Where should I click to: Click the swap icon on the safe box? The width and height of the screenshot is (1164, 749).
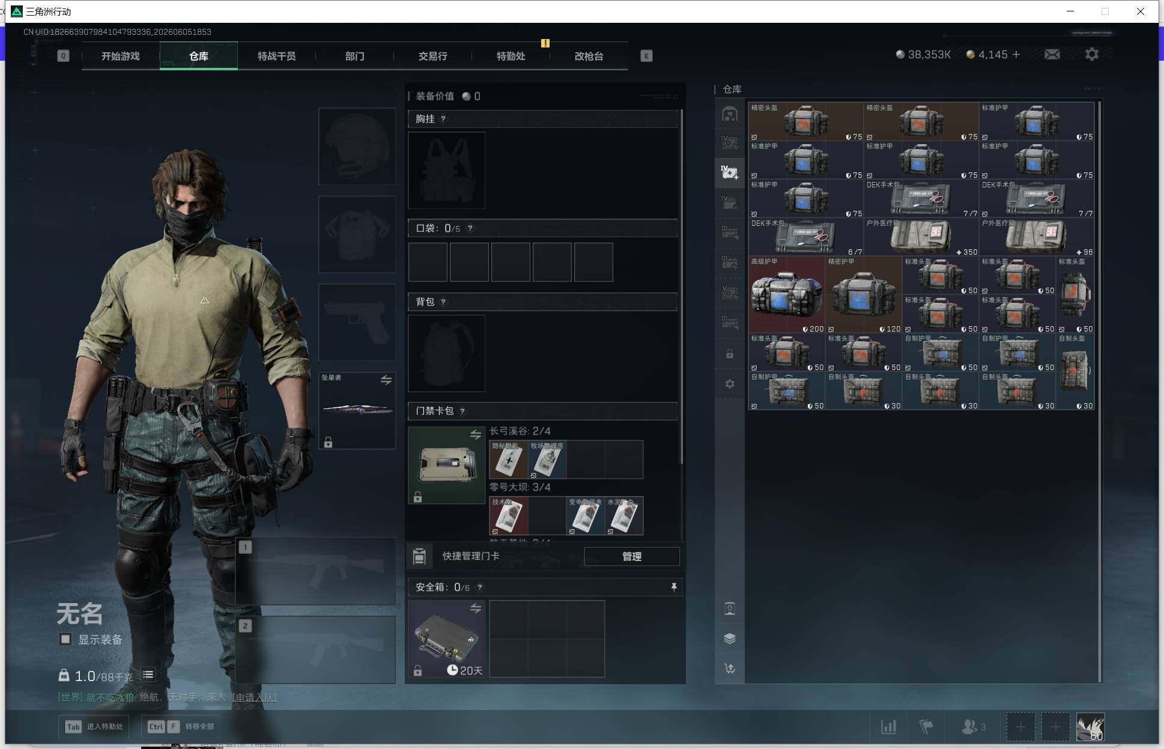coord(475,608)
